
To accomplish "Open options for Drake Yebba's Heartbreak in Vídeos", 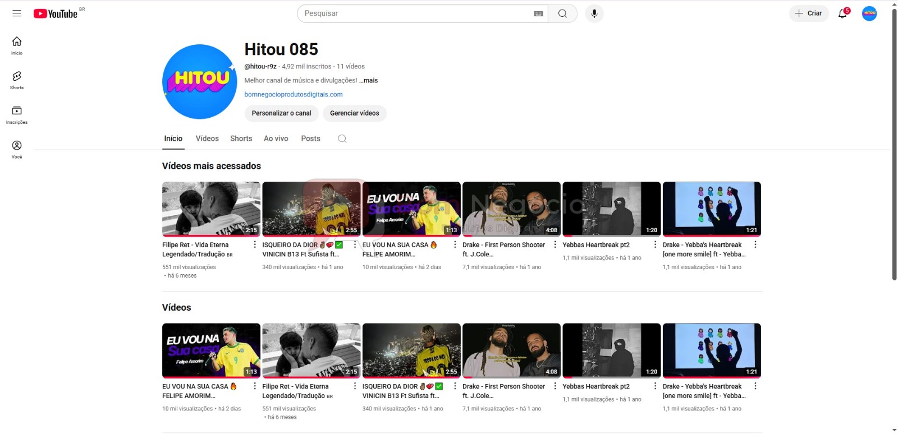I will coord(755,386).
